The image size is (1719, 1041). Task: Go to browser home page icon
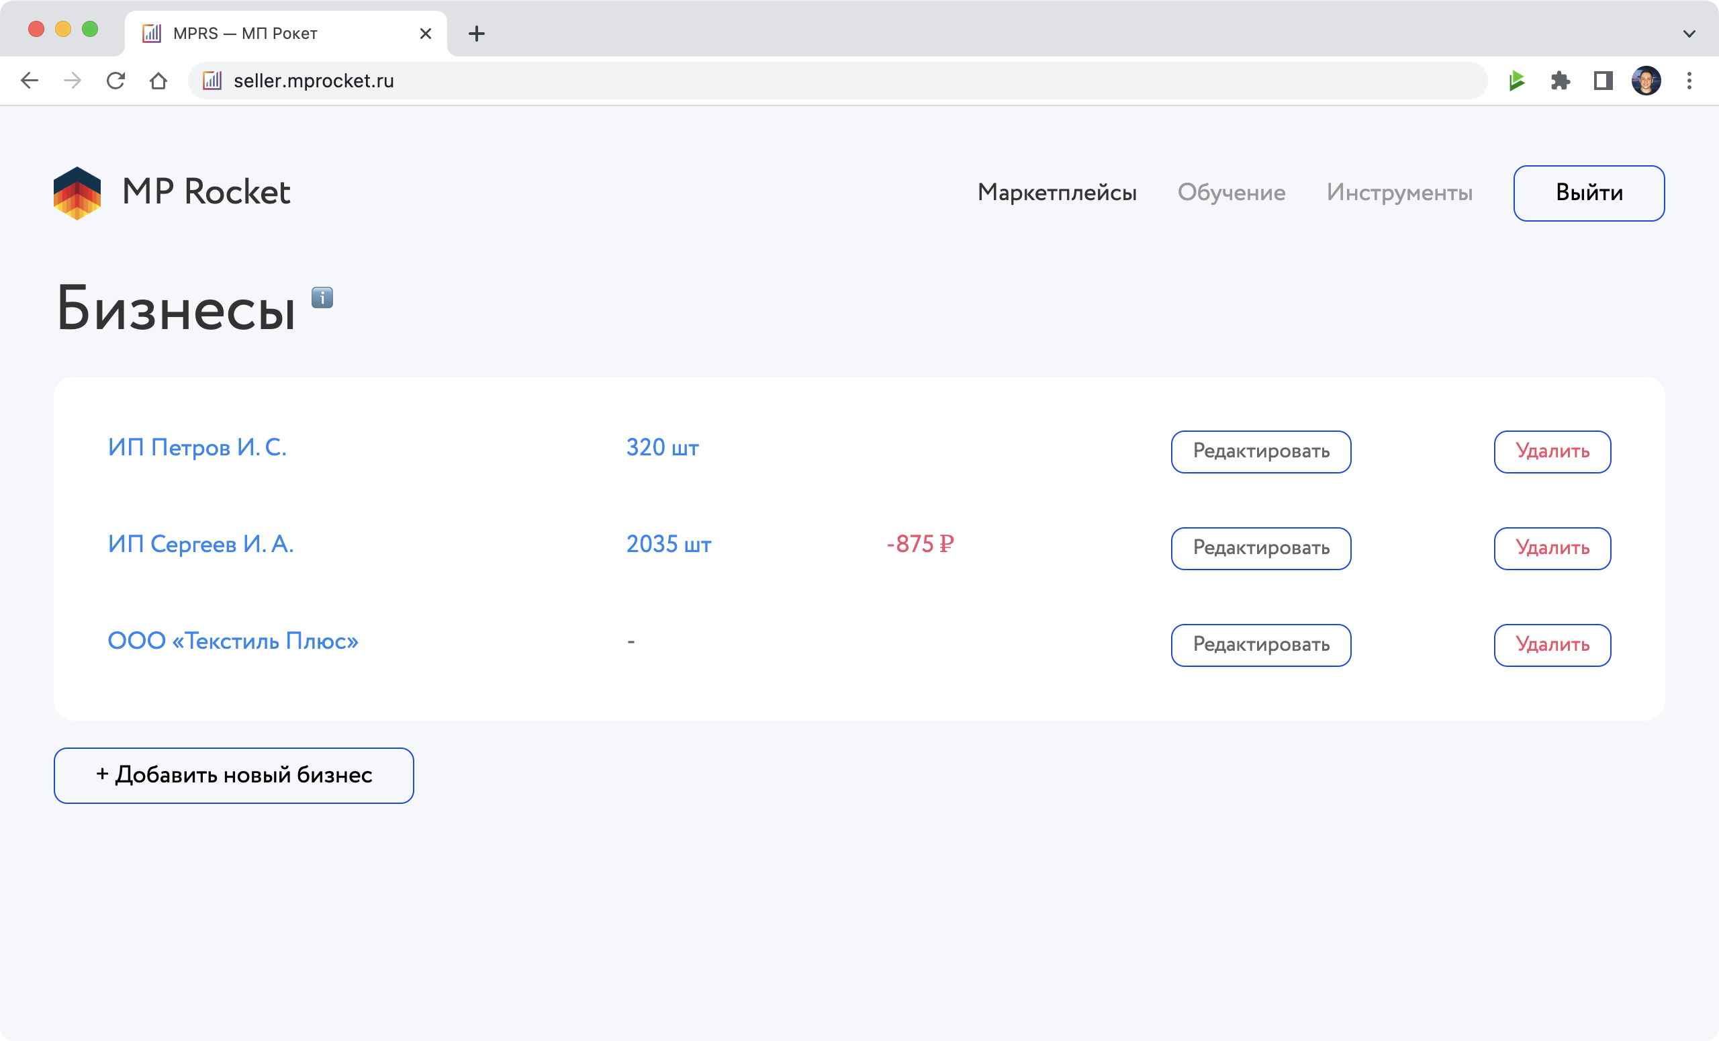click(158, 81)
